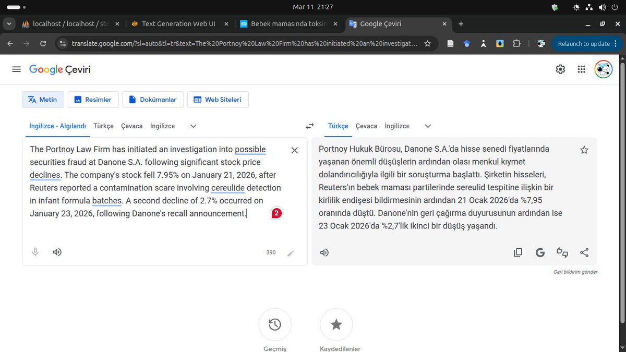Open the brightness indicator in top bar
The image size is (626, 352).
tap(576, 7)
